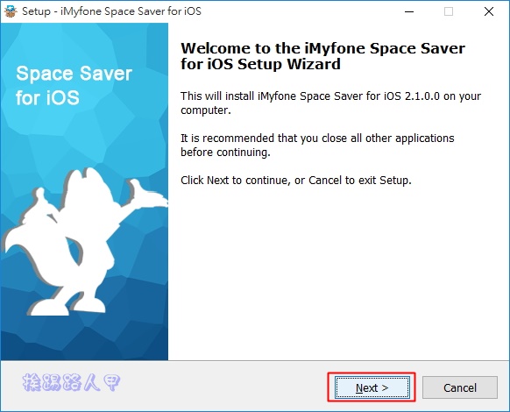Click the setup installer icon in title bar

pyautogui.click(x=11, y=11)
